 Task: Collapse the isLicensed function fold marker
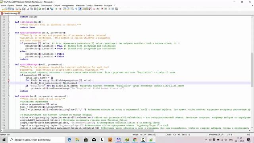click(x=9, y=22)
